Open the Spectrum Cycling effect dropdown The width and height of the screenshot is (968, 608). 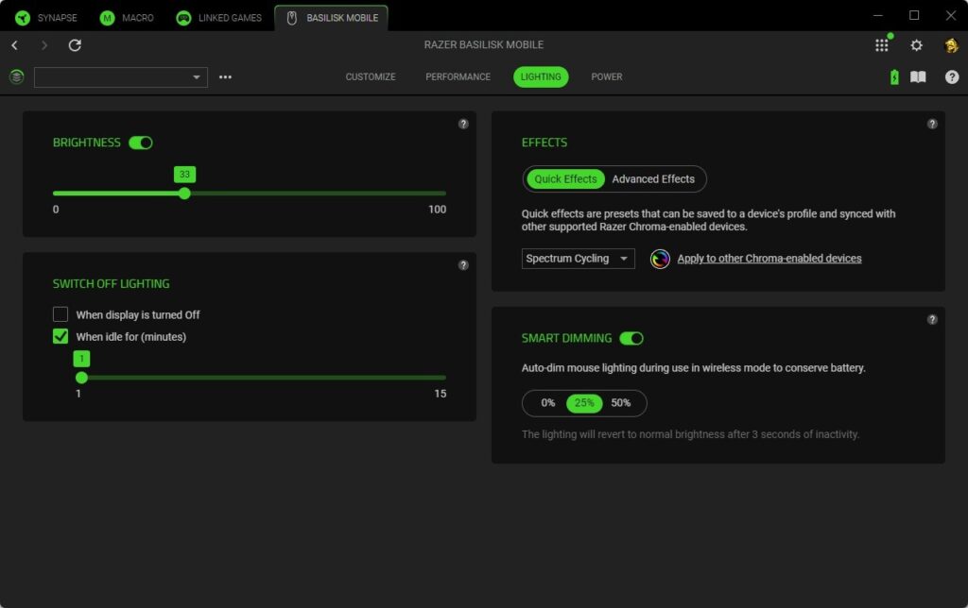(578, 259)
